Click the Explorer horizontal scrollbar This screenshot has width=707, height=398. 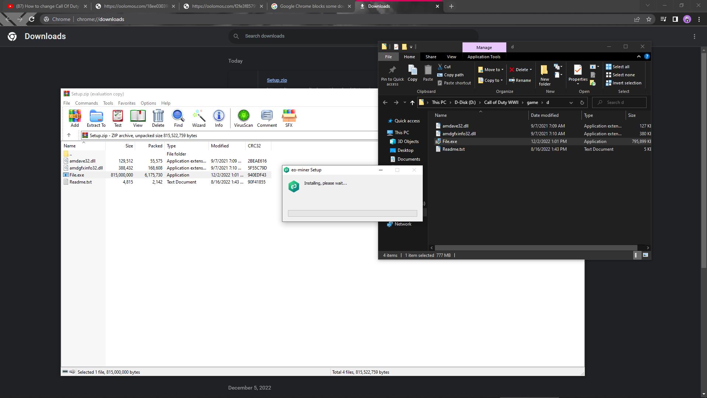(536, 248)
